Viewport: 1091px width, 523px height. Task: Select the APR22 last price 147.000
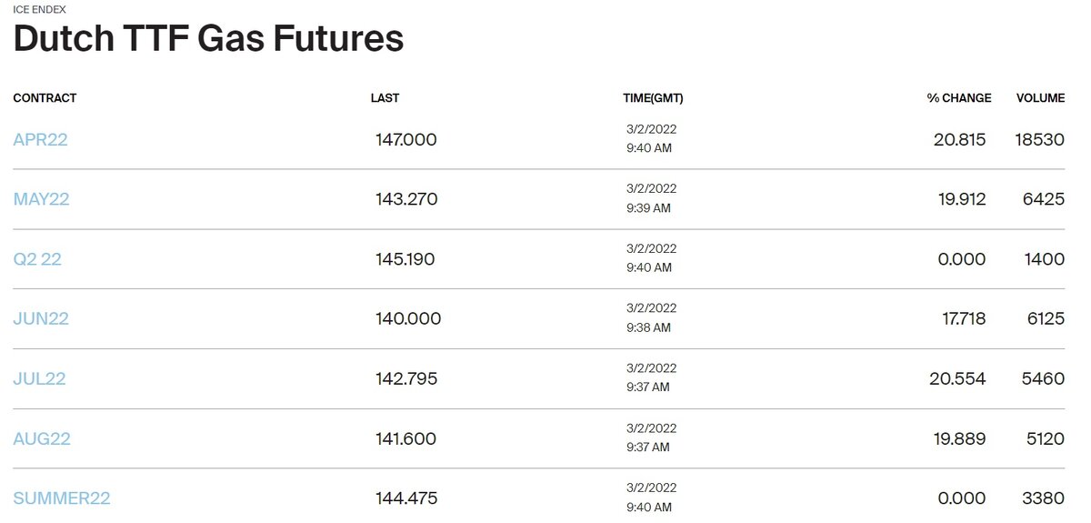click(406, 140)
